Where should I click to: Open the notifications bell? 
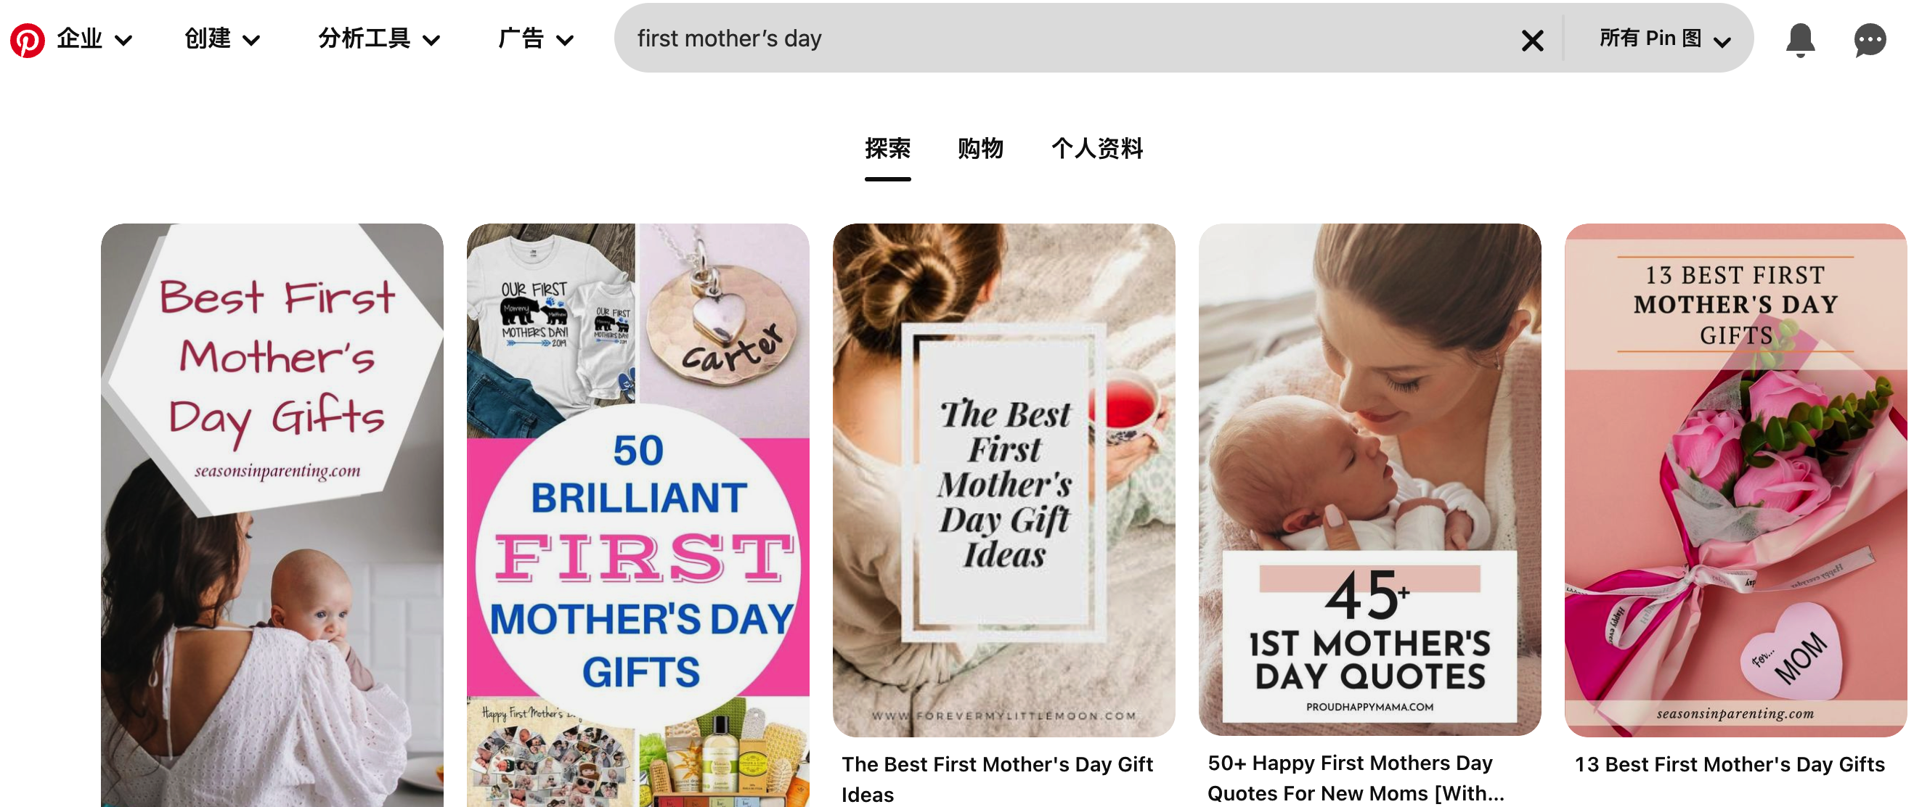1800,39
